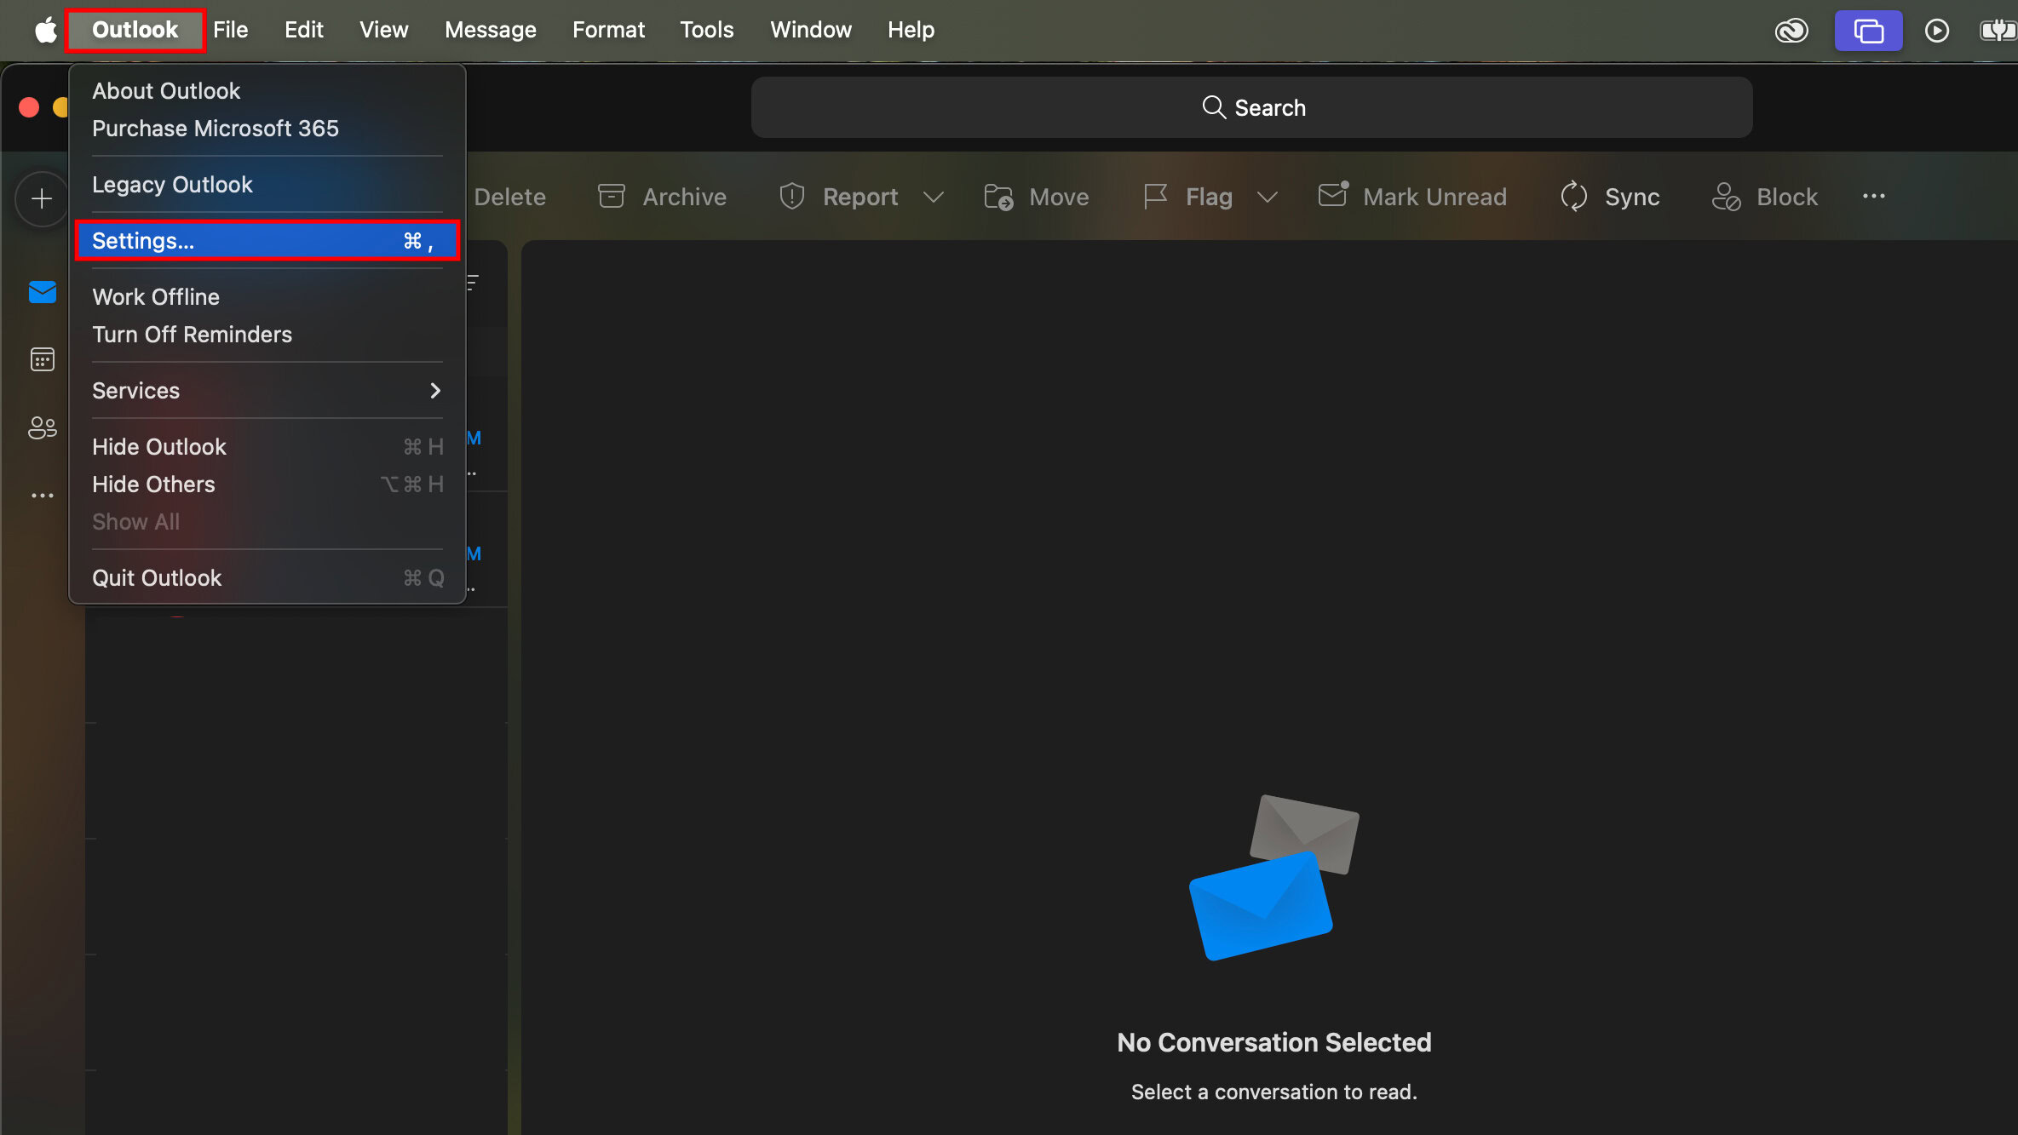This screenshot has height=1135, width=2018.
Task: Open the Tools menu
Action: click(706, 30)
